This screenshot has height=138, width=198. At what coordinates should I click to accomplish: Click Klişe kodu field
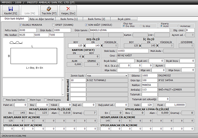[x=128, y=70]
